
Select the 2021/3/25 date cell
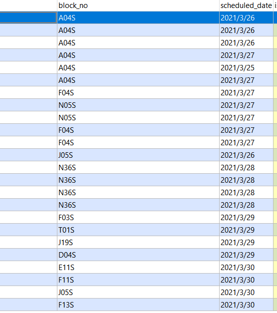coord(246,68)
